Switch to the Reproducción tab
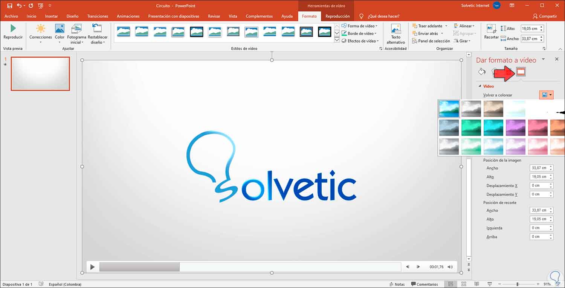This screenshot has width=565, height=288. click(337, 16)
